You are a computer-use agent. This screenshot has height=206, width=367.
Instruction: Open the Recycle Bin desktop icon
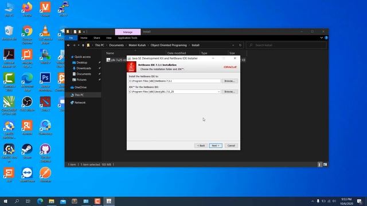coord(9,33)
